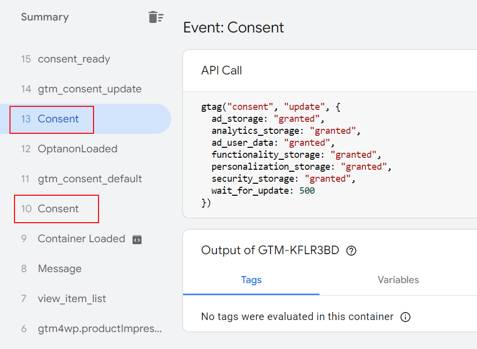
Task: Click the clear events trash icon
Action: pyautogui.click(x=155, y=17)
